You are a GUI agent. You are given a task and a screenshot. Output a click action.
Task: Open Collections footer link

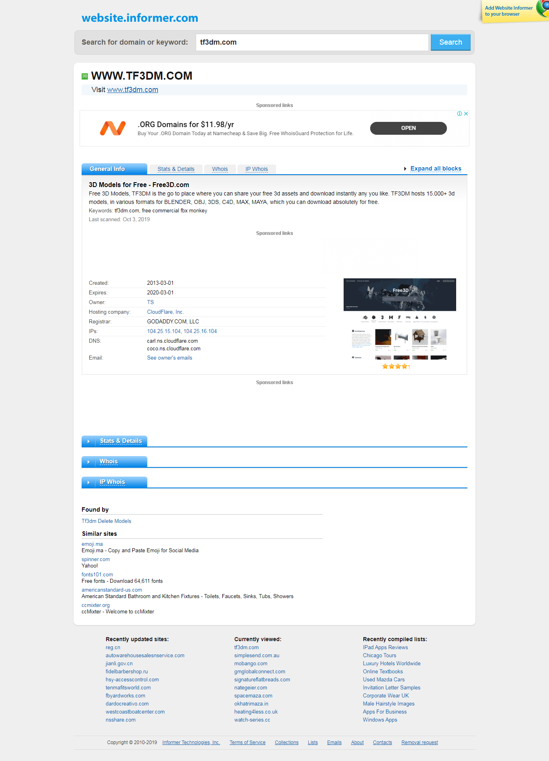(287, 742)
